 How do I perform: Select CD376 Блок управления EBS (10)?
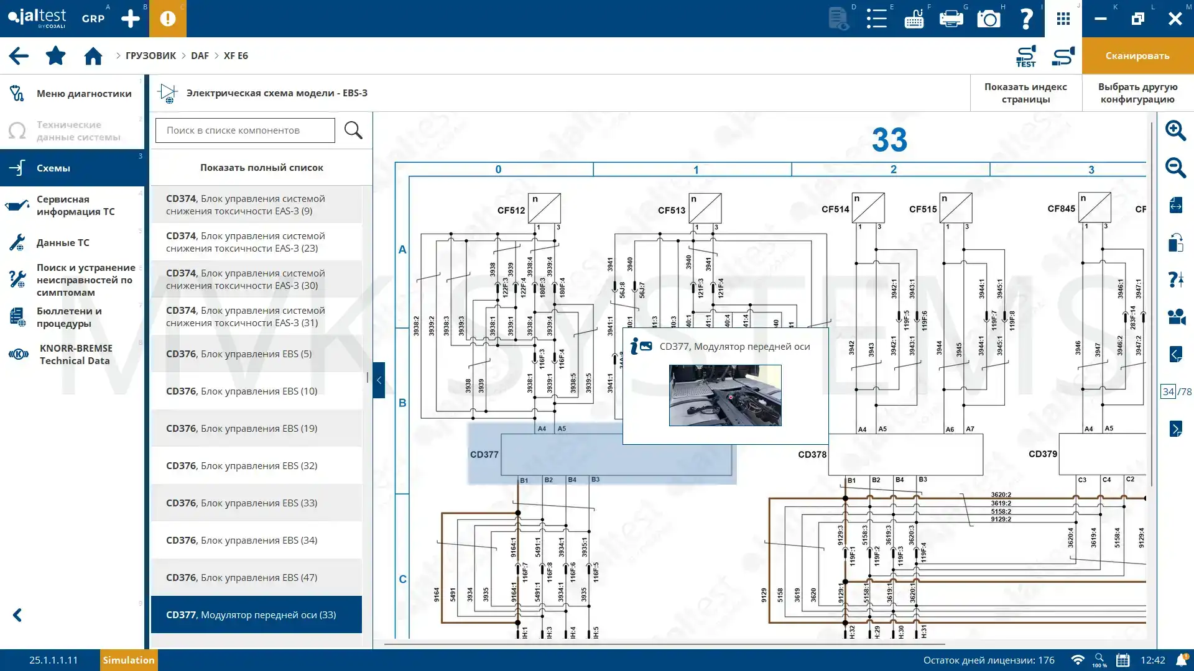tap(256, 391)
